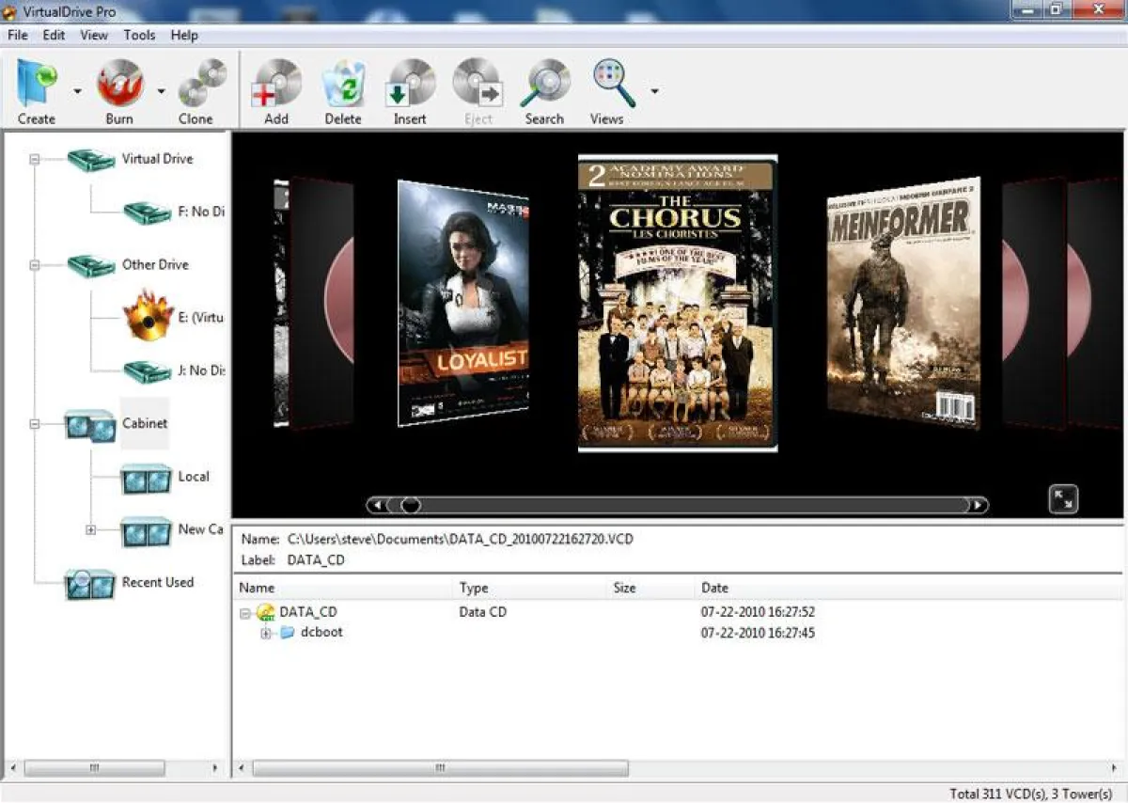
Task: Toggle fullscreen cover view
Action: pos(1063,499)
